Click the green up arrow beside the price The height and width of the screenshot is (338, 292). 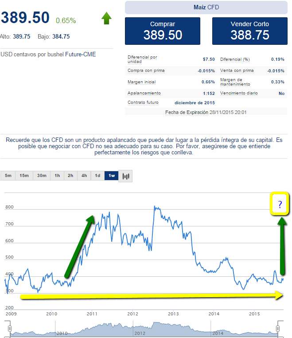coord(106,19)
